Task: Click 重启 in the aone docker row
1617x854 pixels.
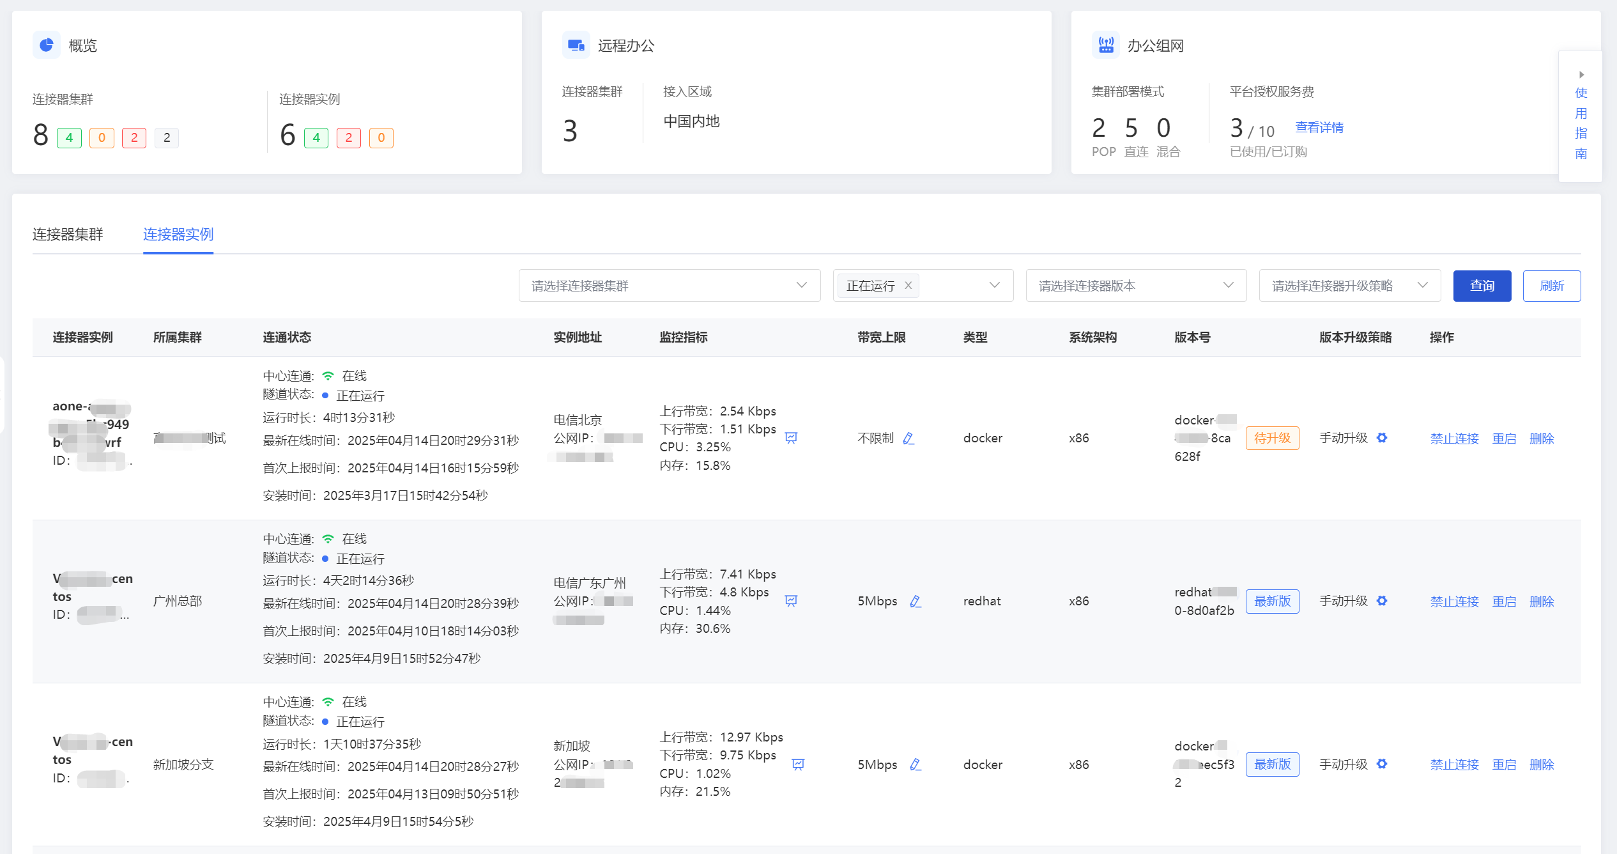Action: [x=1504, y=439]
